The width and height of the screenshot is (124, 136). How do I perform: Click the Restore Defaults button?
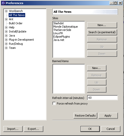coord(85,116)
